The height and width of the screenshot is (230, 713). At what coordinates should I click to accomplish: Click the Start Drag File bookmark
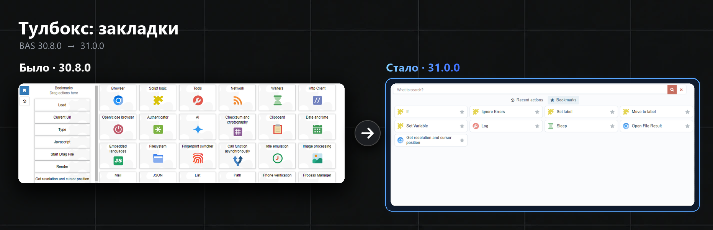[62, 154]
